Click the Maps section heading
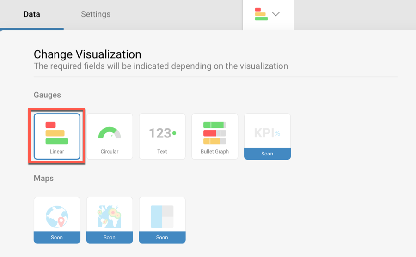Image resolution: width=416 pixels, height=257 pixels. (43, 179)
